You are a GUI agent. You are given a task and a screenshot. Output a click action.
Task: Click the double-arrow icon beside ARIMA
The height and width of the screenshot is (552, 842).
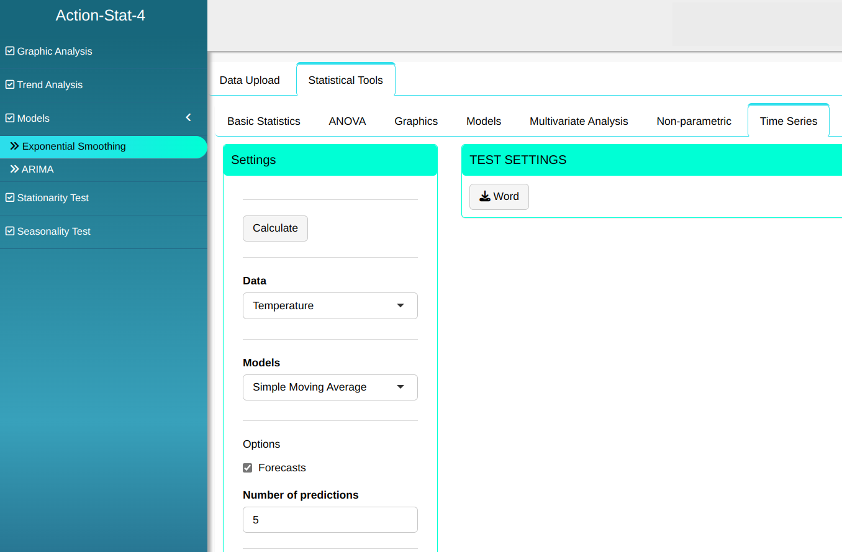tap(14, 170)
